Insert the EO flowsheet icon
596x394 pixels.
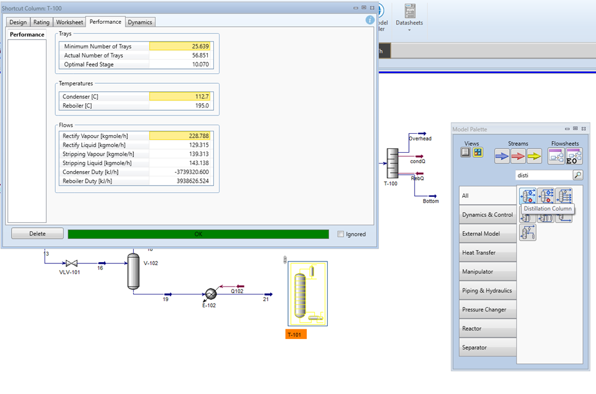(x=573, y=156)
